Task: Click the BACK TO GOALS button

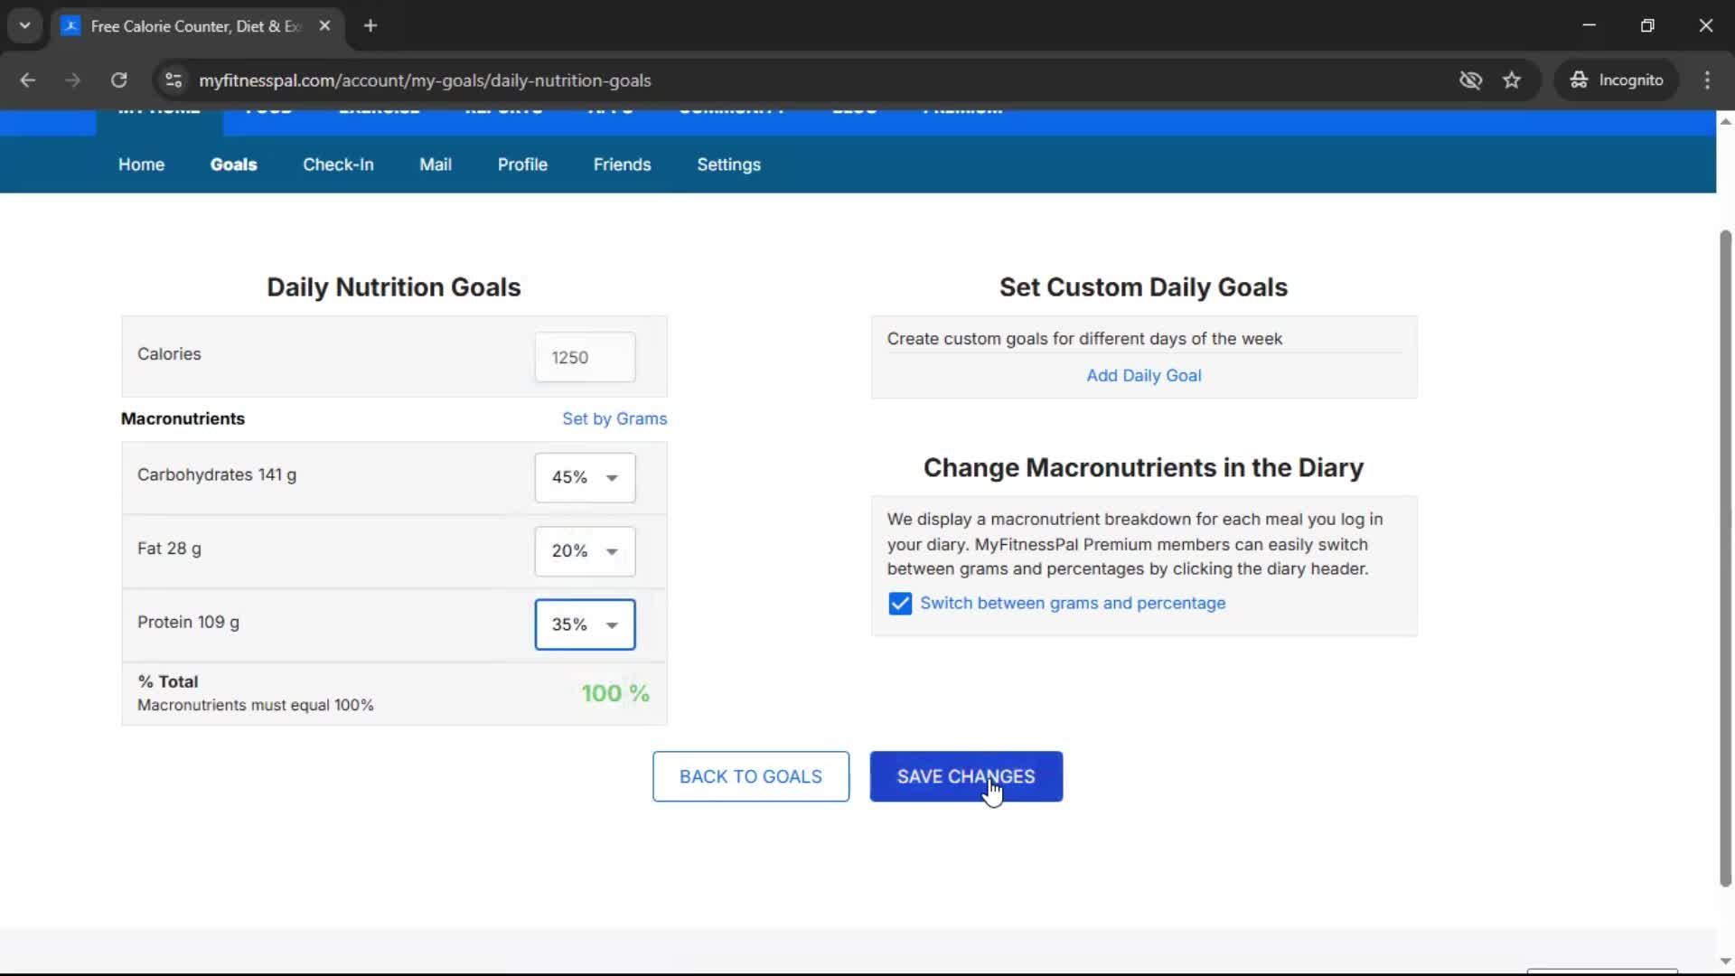Action: click(x=750, y=776)
